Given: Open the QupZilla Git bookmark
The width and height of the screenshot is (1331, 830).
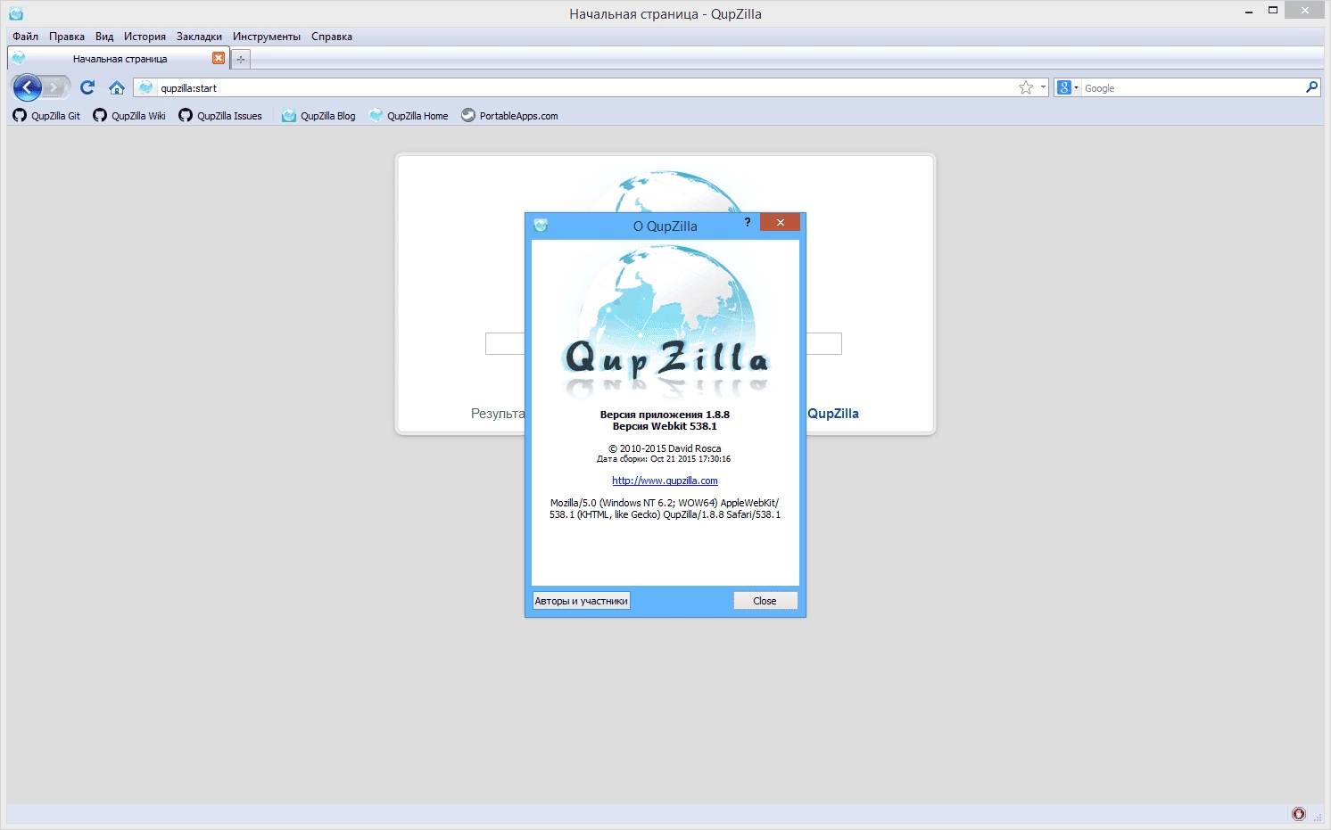Looking at the screenshot, I should pos(46,115).
